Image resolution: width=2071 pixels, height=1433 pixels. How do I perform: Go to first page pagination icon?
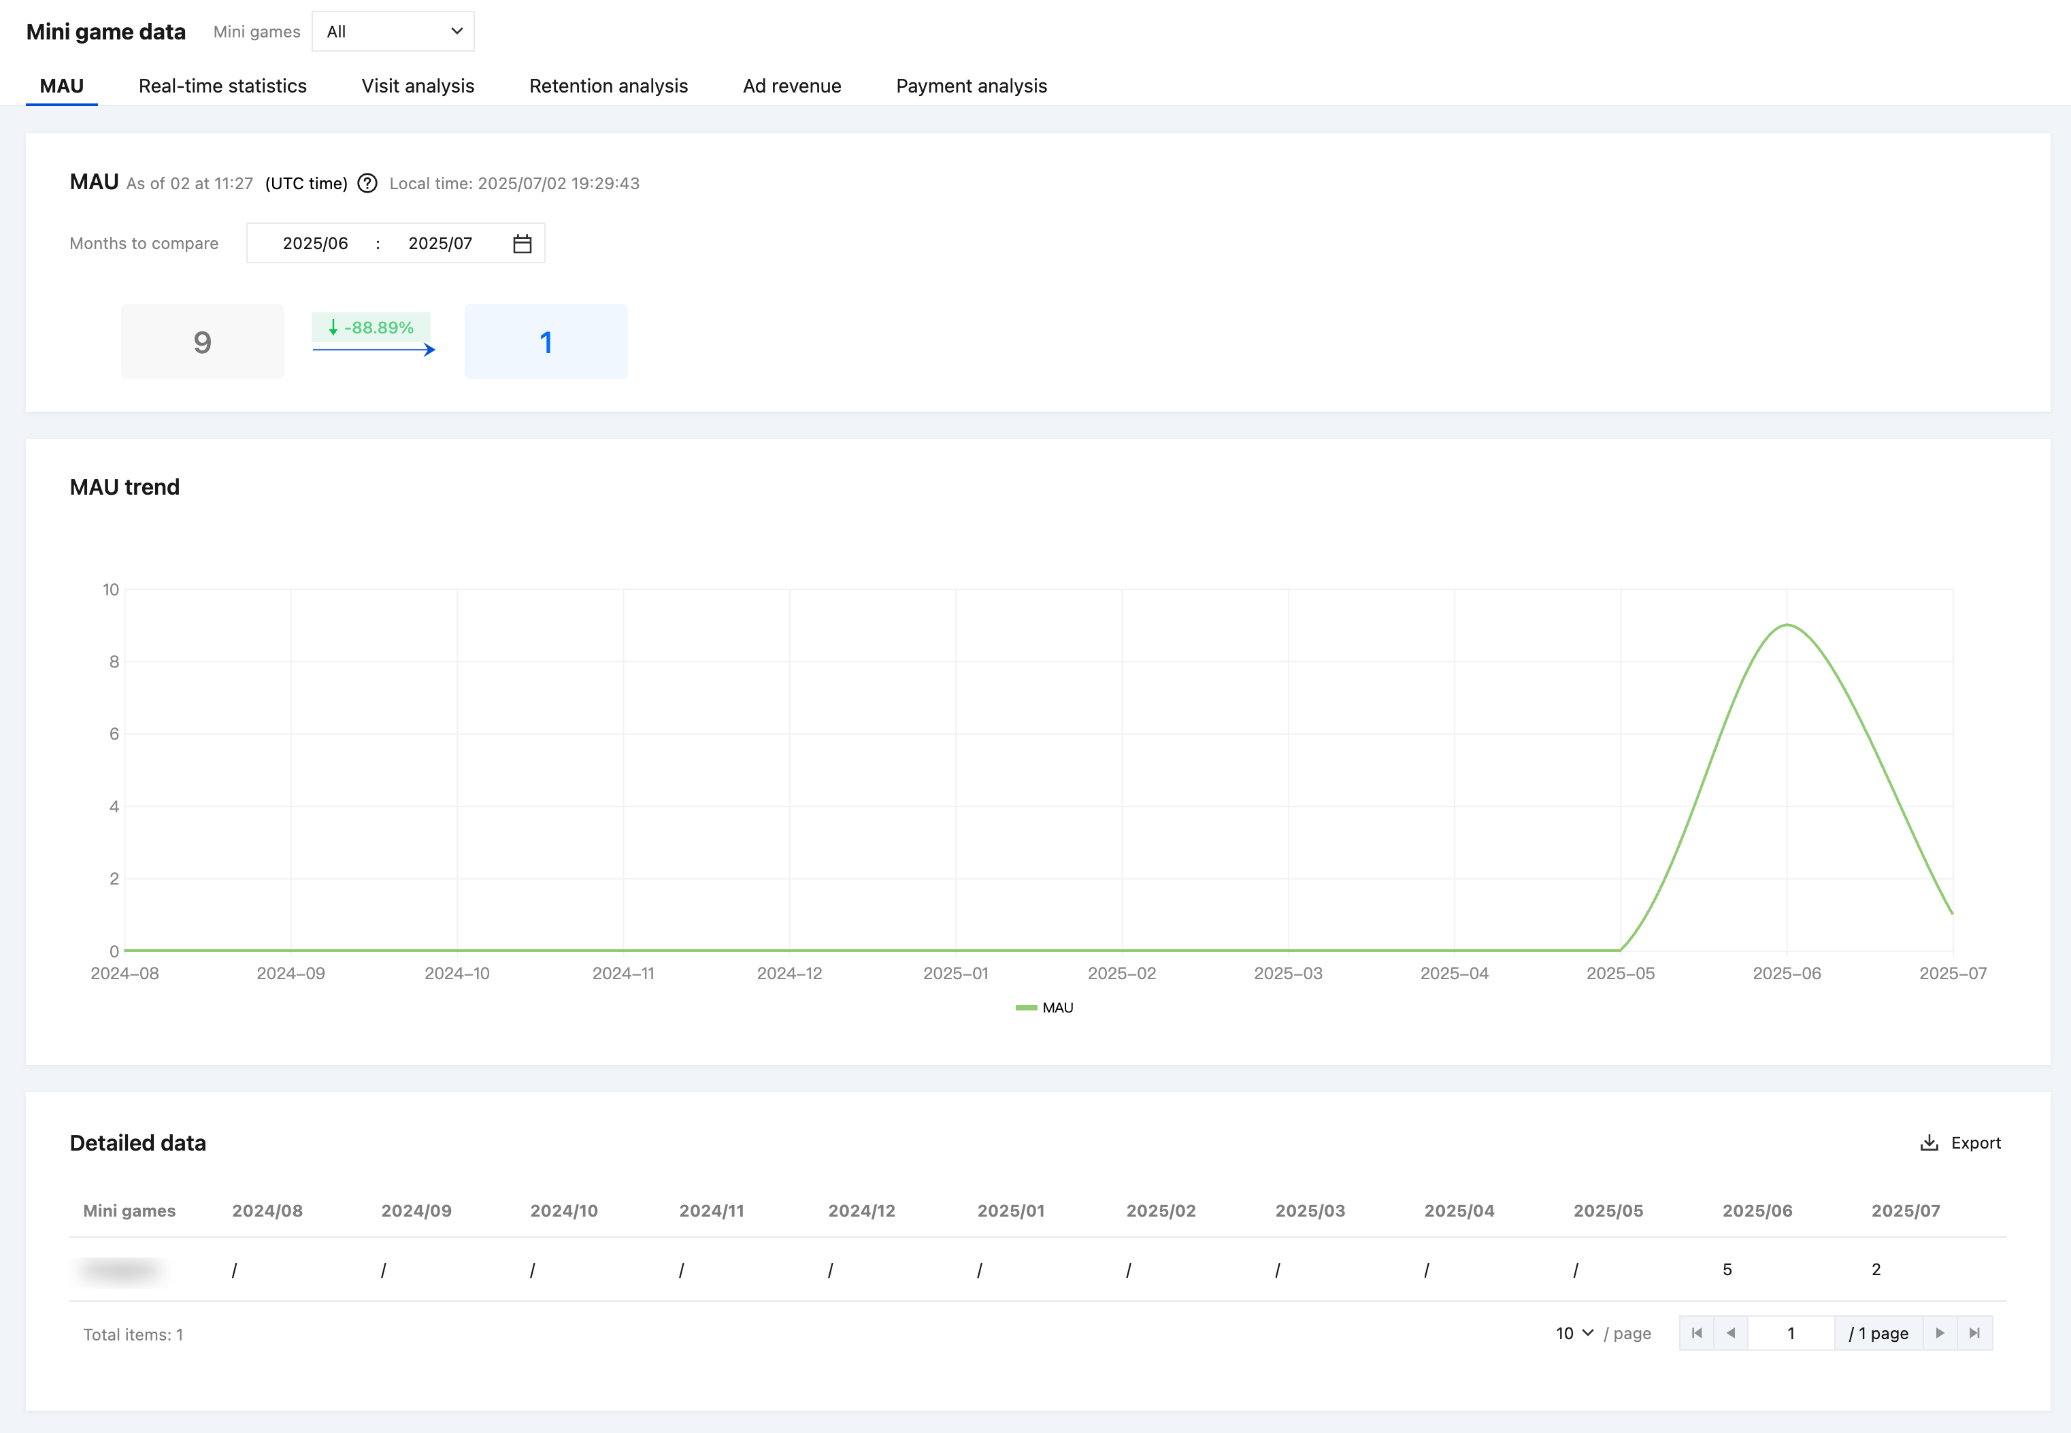pos(1697,1334)
